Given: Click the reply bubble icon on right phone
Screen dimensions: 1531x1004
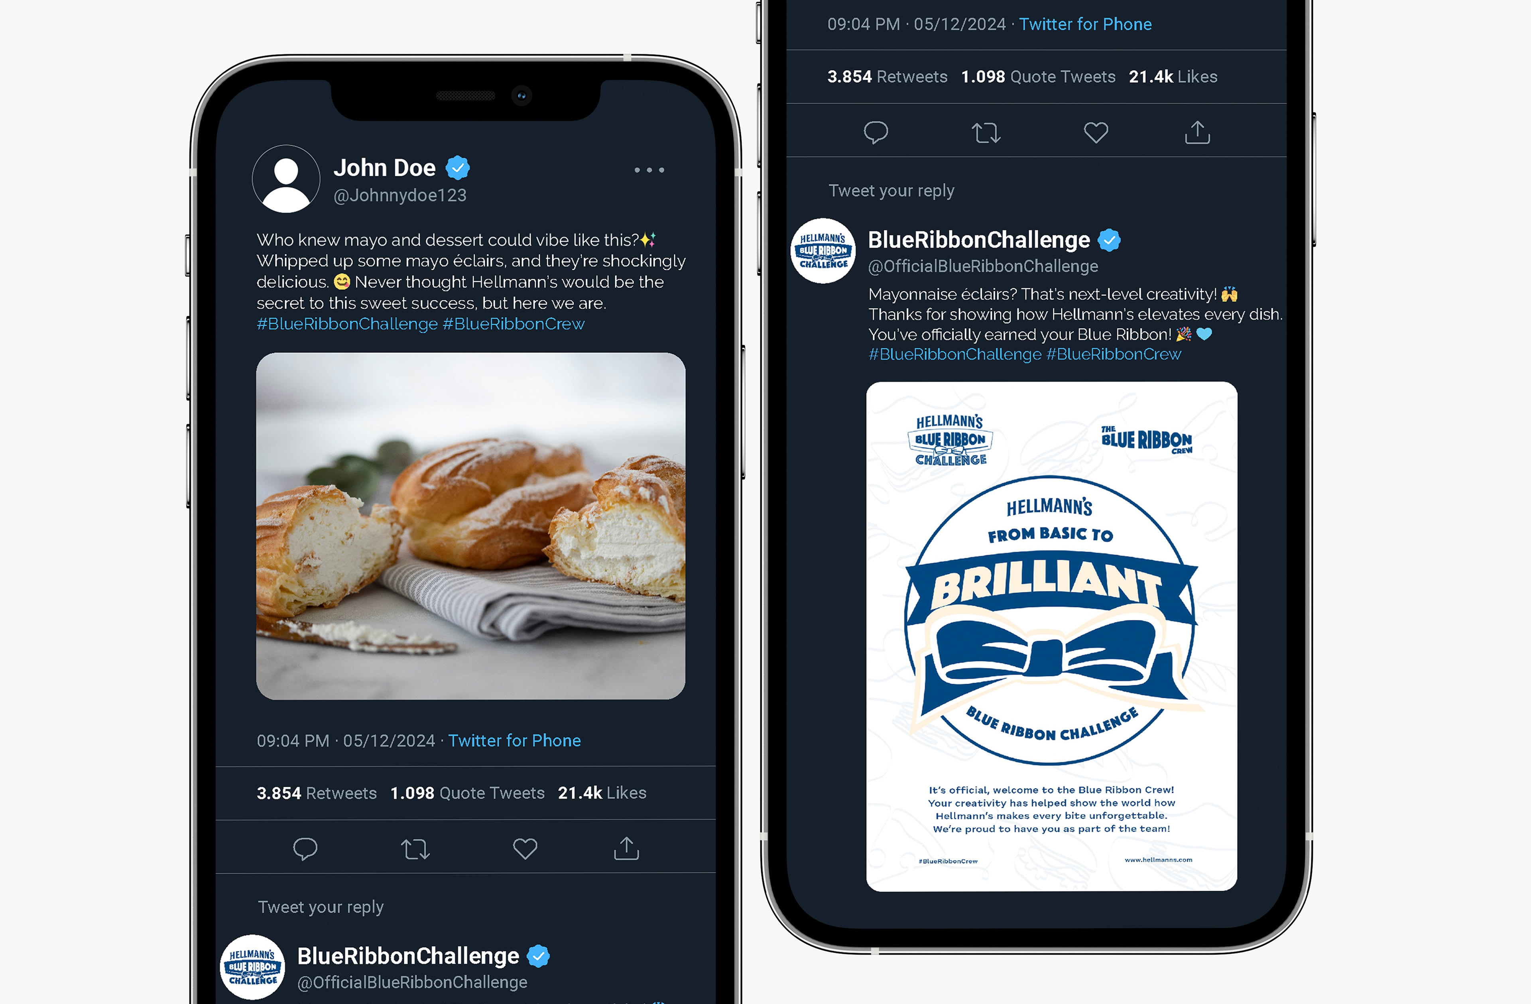Looking at the screenshot, I should (876, 132).
